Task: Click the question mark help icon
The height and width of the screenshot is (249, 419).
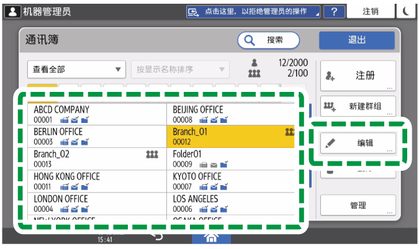Action: point(334,12)
